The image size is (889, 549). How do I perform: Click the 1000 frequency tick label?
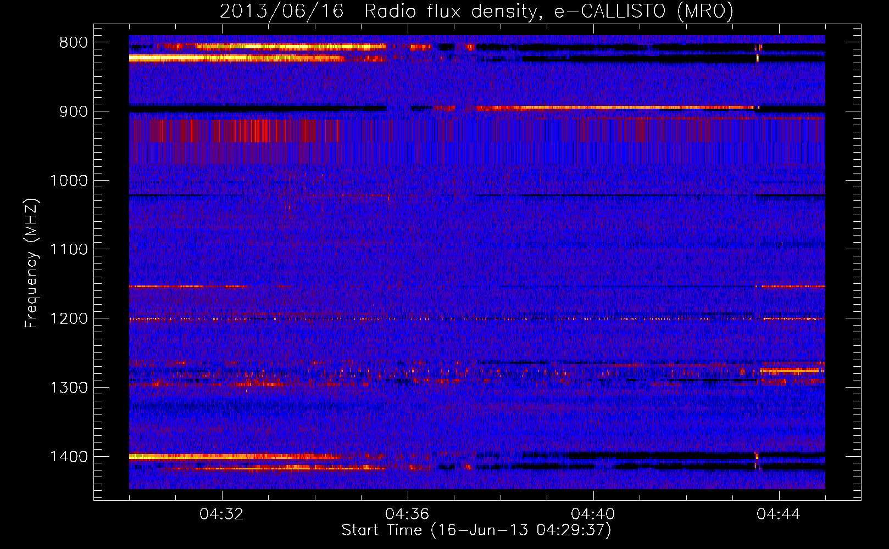point(69,181)
